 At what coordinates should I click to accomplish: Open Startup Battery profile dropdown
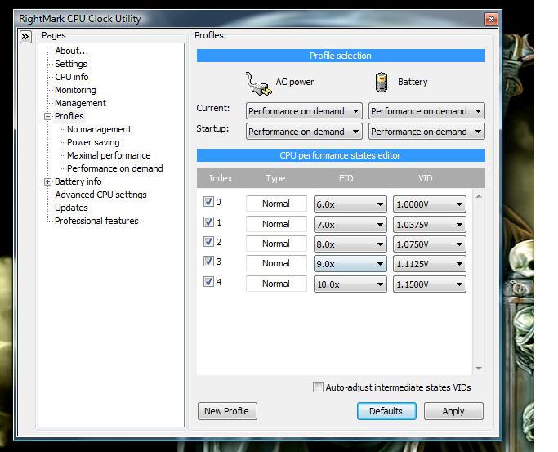pyautogui.click(x=426, y=132)
